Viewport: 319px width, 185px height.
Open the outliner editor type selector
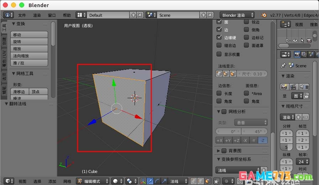coord(286,25)
